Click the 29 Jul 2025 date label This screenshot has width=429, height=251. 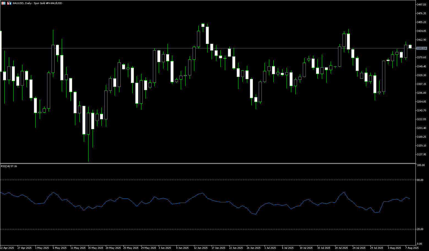377,248
